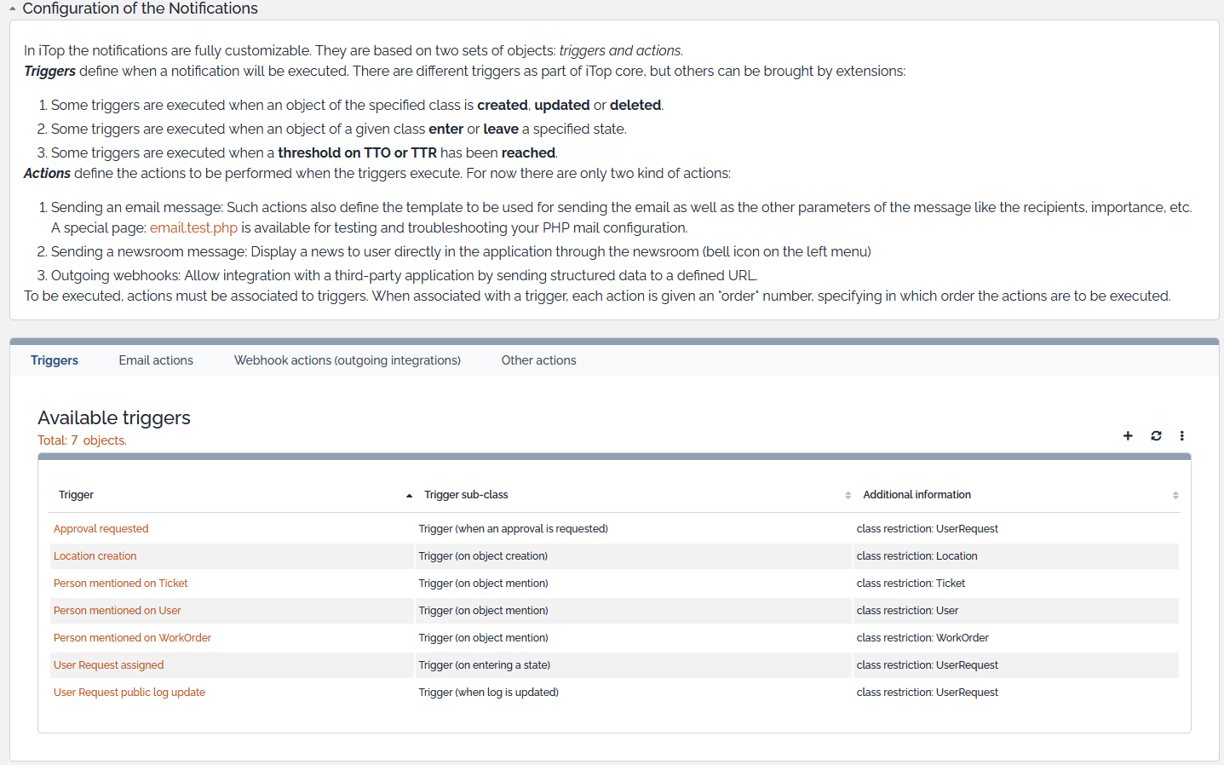Screen dimensions: 1224x765
Task: Sort by Additional information column
Action: (x=917, y=495)
